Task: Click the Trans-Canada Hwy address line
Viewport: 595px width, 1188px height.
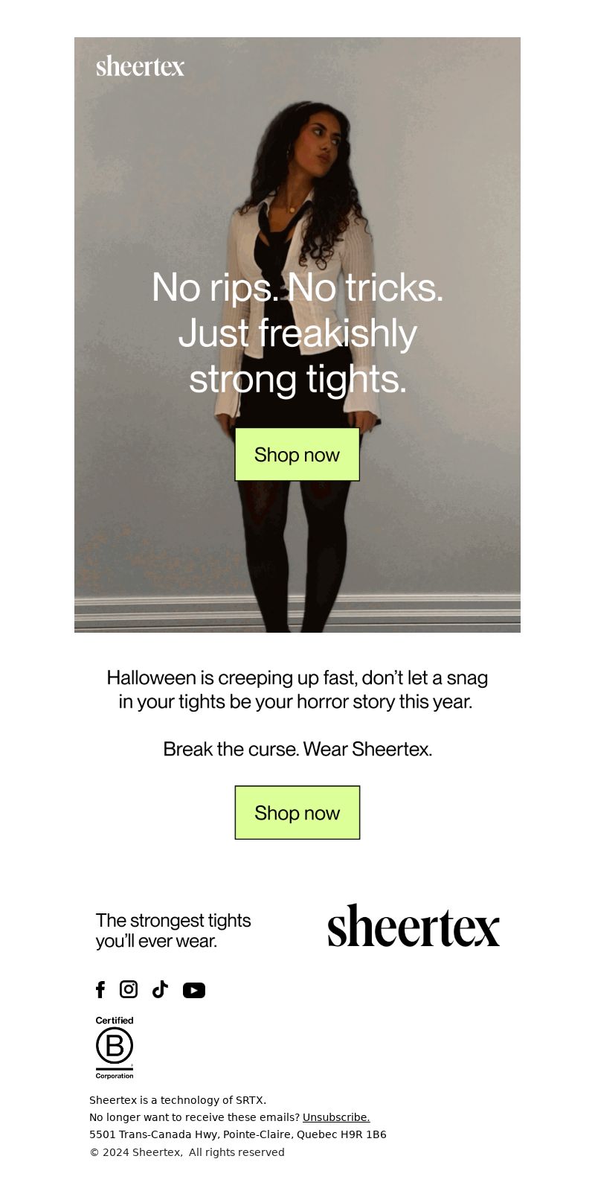Action: click(238, 1134)
